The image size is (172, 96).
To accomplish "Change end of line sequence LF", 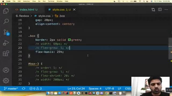I will tap(119, 89).
